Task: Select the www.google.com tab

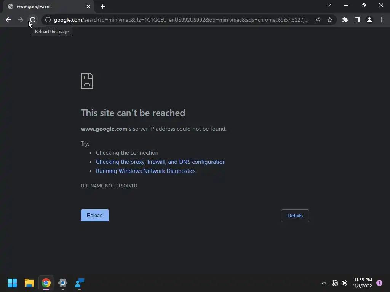Action: [x=49, y=6]
